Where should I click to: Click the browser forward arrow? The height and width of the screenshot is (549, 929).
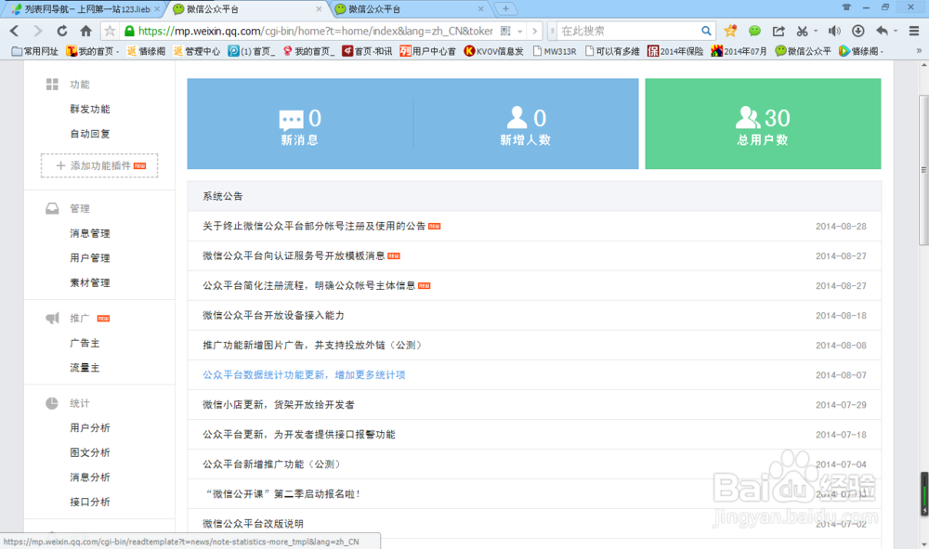[x=38, y=31]
